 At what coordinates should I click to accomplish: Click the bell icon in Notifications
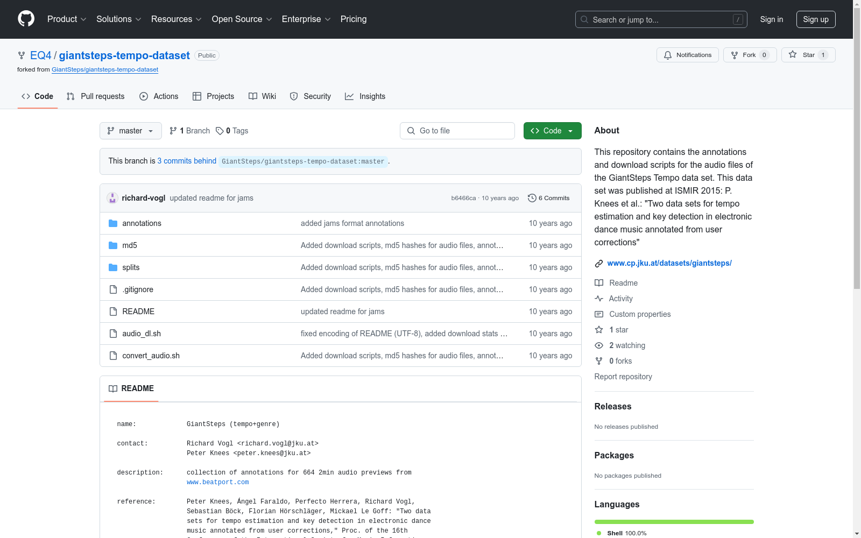pyautogui.click(x=668, y=55)
